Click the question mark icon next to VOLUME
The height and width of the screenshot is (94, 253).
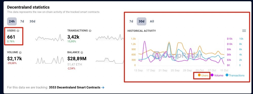click(20, 52)
